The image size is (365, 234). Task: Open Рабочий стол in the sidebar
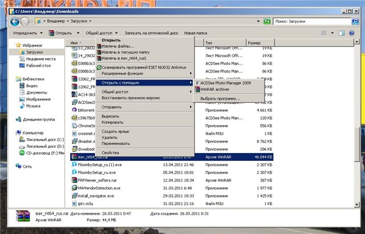coord(38,66)
